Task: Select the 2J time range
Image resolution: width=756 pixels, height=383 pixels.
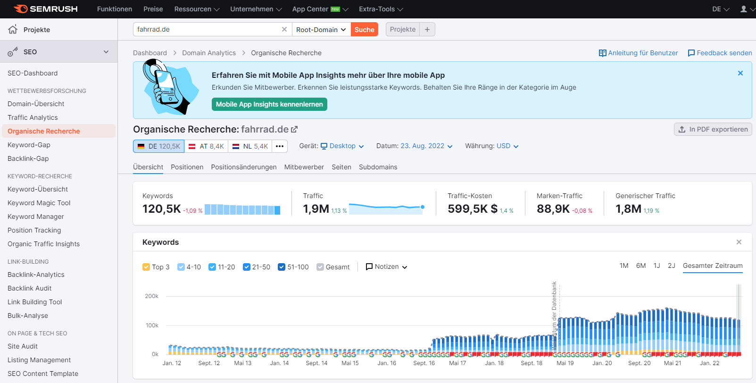Action: (x=672, y=266)
